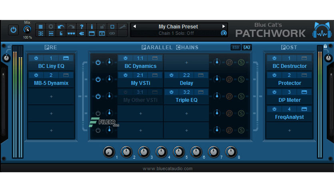Open the help question mark icon
This screenshot has width=334, height=193.
[x=82, y=27]
